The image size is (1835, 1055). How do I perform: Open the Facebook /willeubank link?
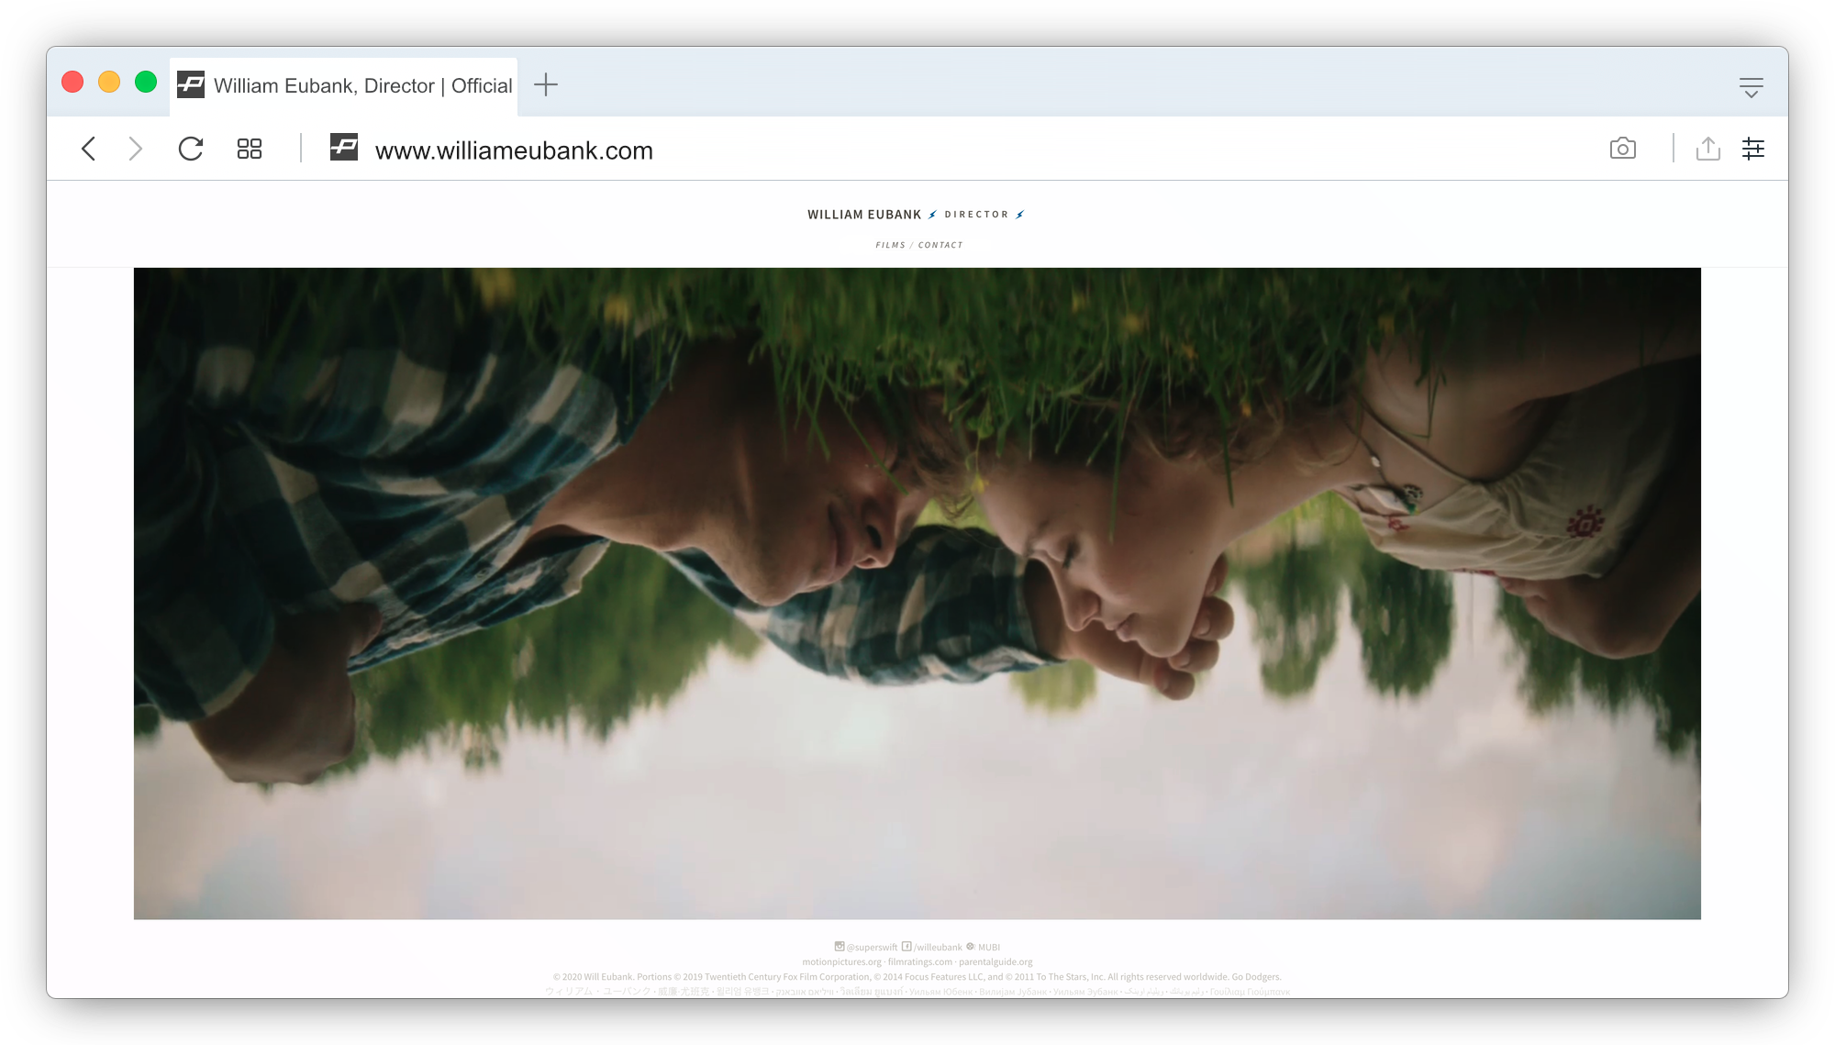coord(938,948)
